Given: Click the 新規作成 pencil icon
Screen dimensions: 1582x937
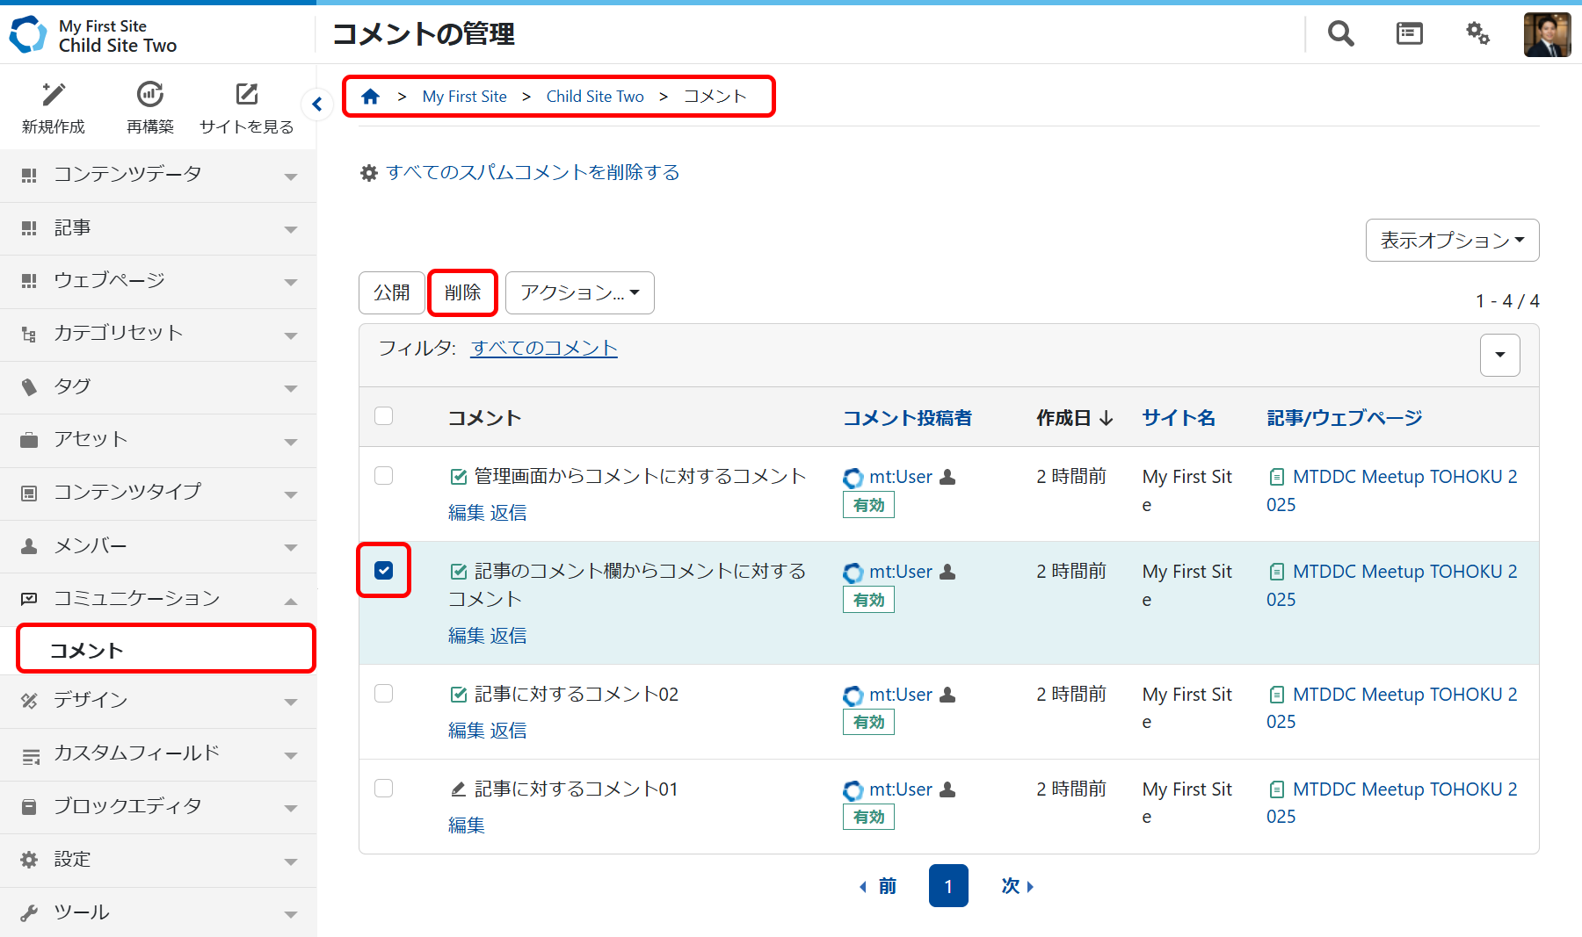Looking at the screenshot, I should [54, 95].
